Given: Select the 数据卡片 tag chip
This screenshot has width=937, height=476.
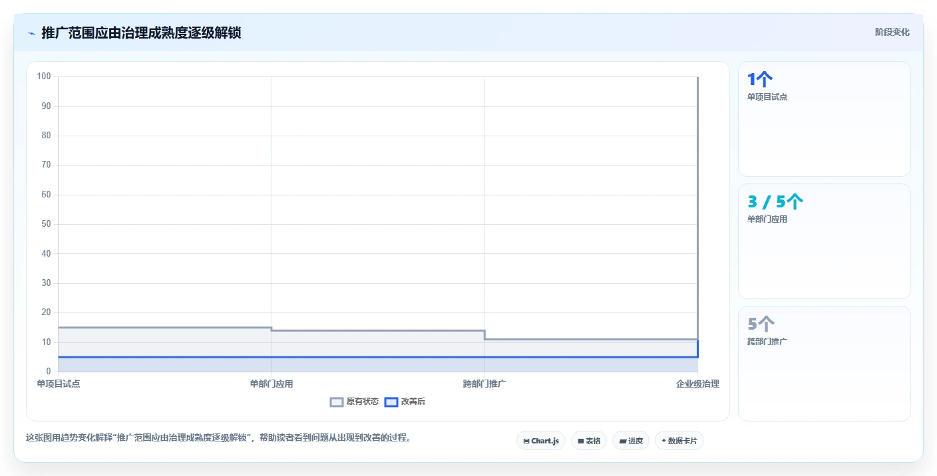Looking at the screenshot, I should point(679,441).
